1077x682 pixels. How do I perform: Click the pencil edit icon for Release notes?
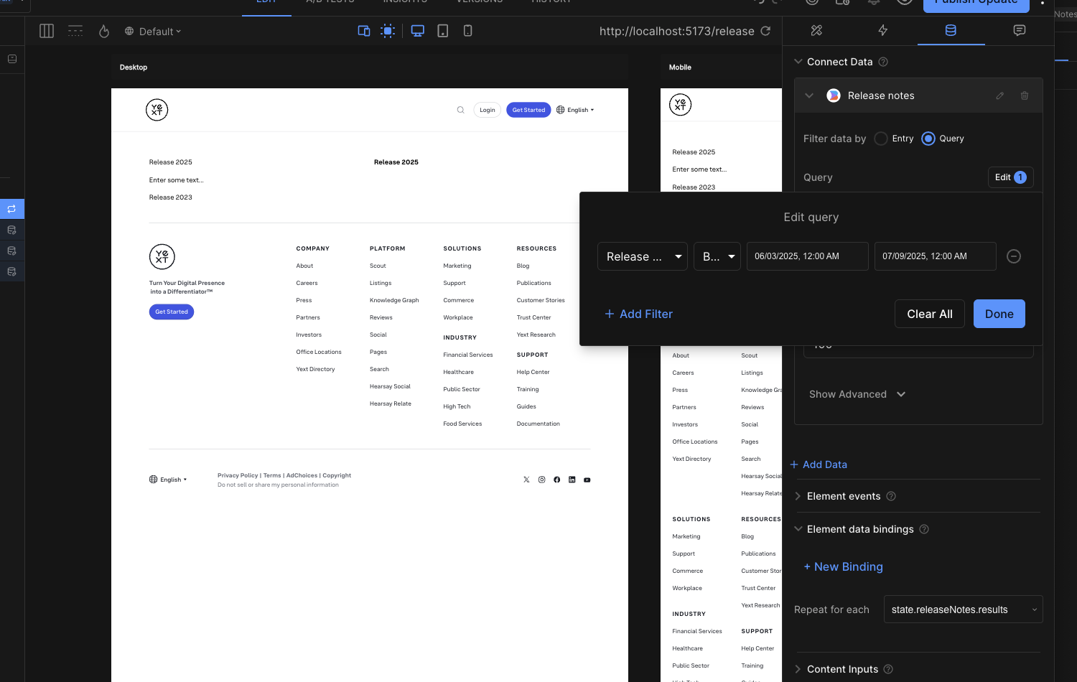click(999, 95)
